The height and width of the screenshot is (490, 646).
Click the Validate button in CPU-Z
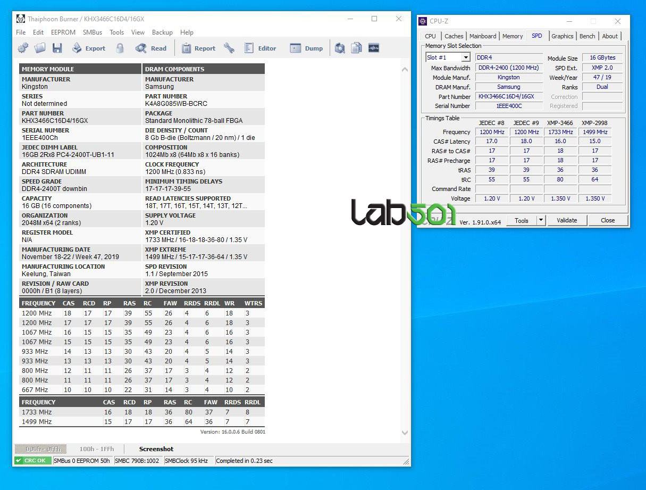coord(567,220)
